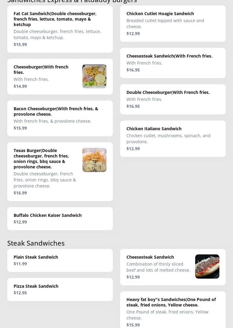This screenshot has width=233, height=328.
Task: View the Texas Burger photo thumbnail
Action: point(94,160)
